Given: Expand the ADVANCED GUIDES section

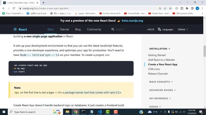Looking at the screenshot, I should pyautogui.click(x=163, y=90).
